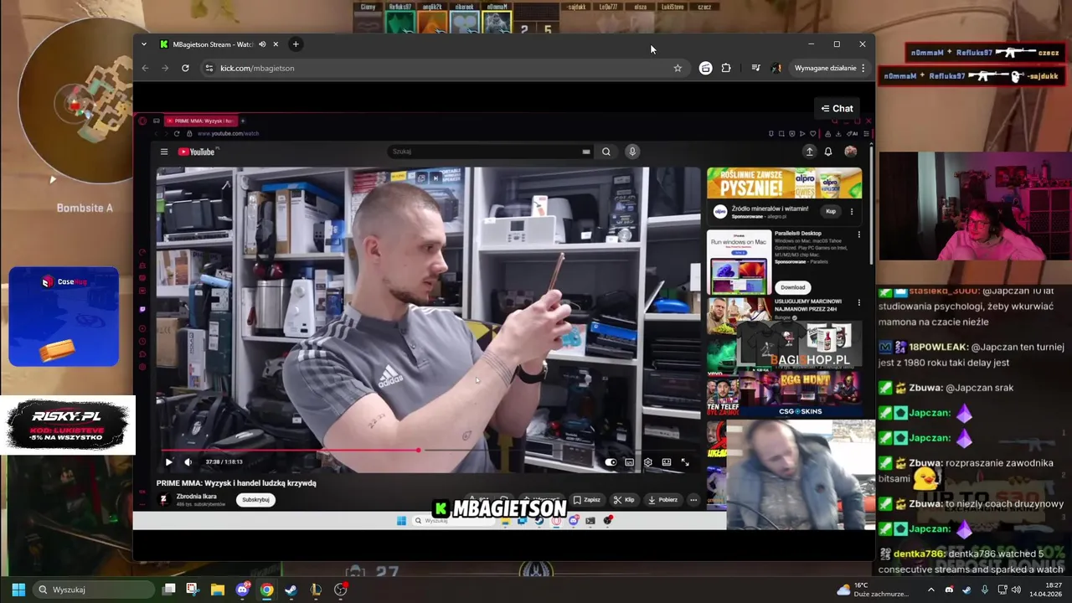
Task: Click YouTube create upload icon
Action: pyautogui.click(x=809, y=152)
